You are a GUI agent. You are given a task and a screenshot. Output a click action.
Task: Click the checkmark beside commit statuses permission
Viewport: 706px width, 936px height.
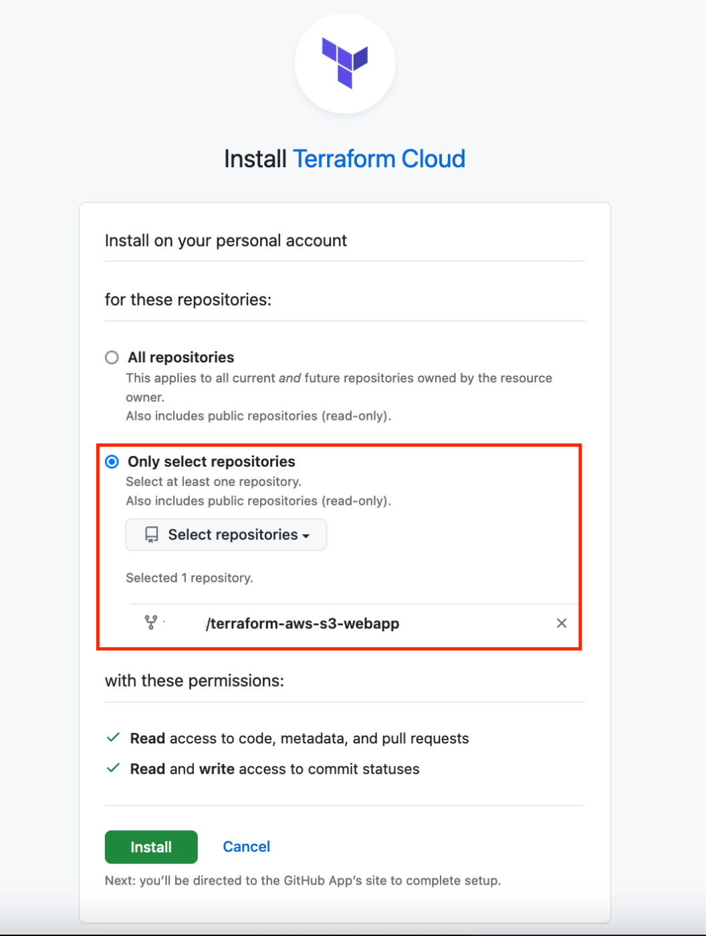[x=113, y=768]
